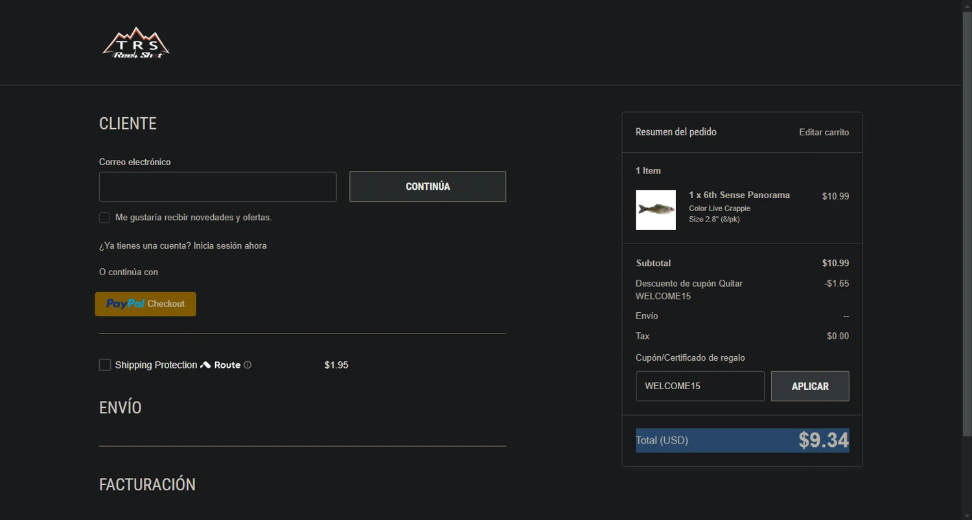Screen dimensions: 972x520
Task: Open the Editar carrito link
Action: 824,132
